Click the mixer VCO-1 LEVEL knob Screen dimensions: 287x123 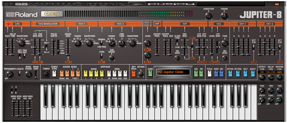148,43
